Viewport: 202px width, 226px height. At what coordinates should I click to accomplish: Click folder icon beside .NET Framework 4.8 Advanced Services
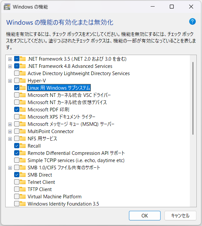pyautogui.click(x=23, y=66)
